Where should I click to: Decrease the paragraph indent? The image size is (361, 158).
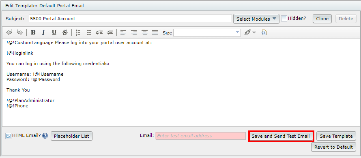pyautogui.click(x=110, y=33)
